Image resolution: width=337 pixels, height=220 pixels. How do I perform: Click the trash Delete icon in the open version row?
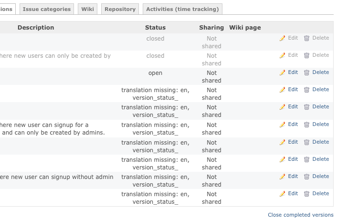(307, 73)
